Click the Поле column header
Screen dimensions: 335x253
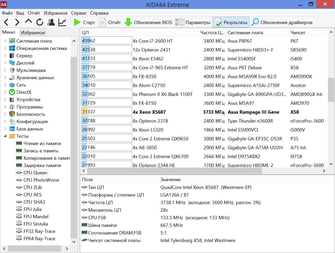coord(119,180)
